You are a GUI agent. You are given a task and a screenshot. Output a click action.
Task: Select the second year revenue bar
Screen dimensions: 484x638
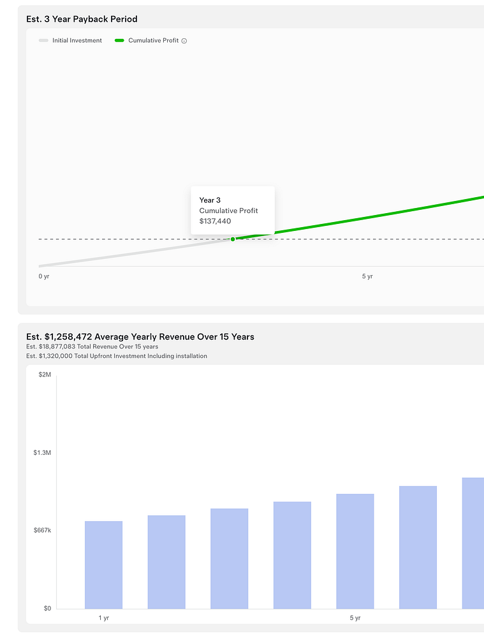(x=166, y=561)
